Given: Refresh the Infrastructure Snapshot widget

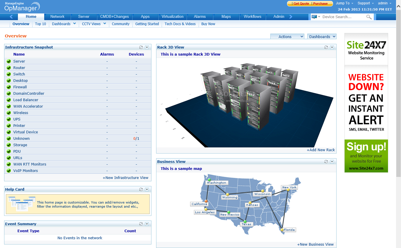Looking at the screenshot, I should tap(141, 47).
